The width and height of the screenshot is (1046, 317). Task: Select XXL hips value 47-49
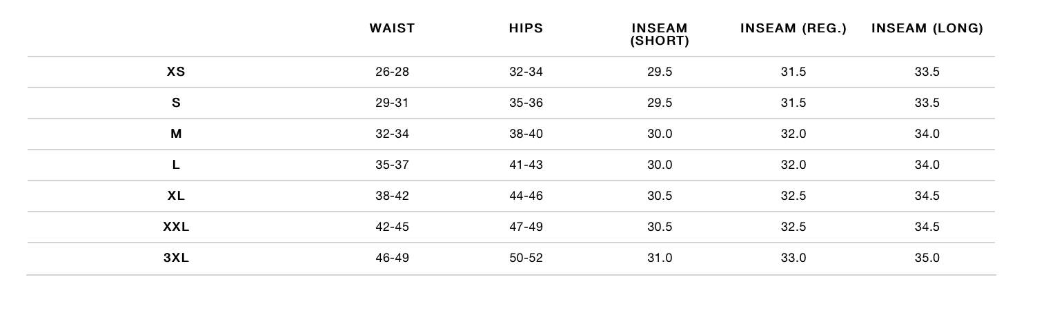coord(526,227)
